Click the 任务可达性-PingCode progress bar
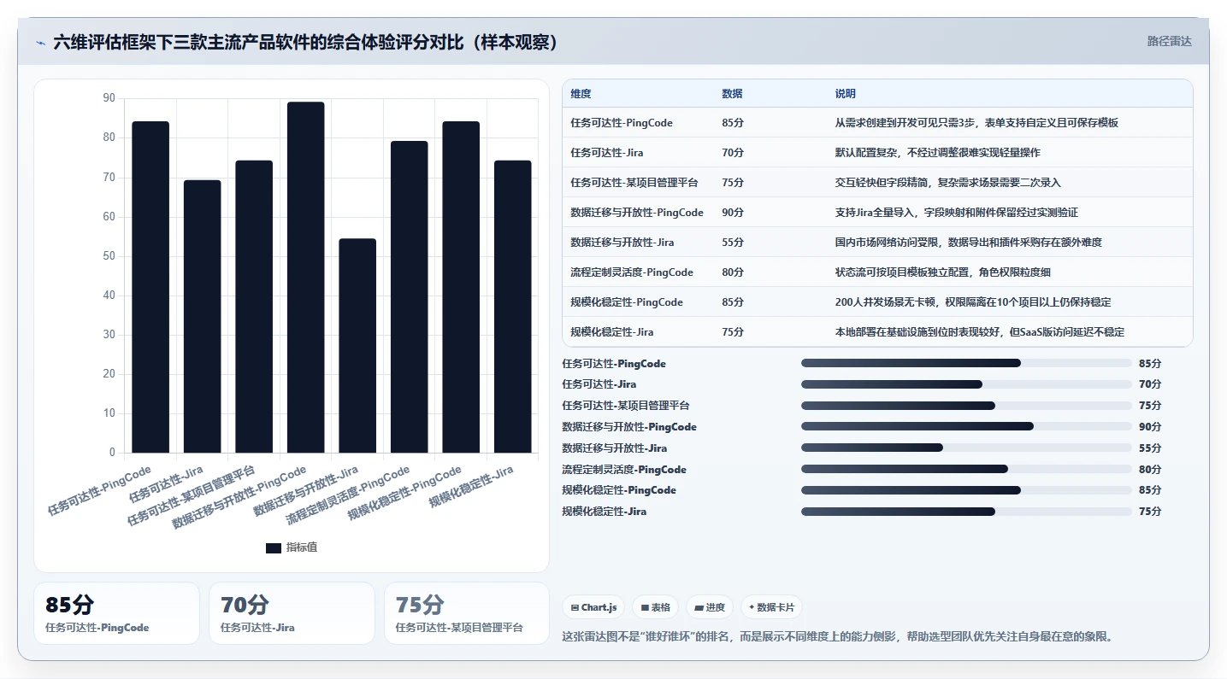 pos(966,364)
